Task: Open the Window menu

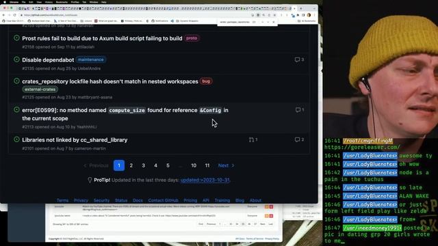Action: tap(94, 2)
